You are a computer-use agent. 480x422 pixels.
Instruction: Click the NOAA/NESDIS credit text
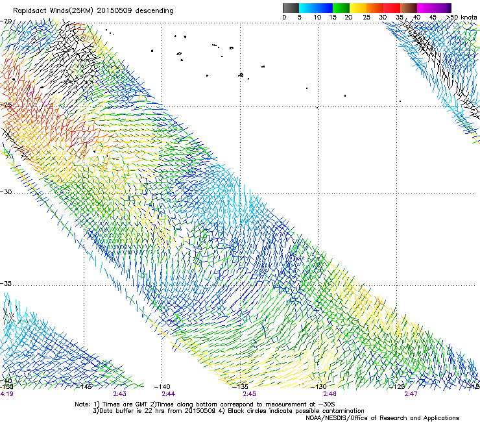[382, 418]
